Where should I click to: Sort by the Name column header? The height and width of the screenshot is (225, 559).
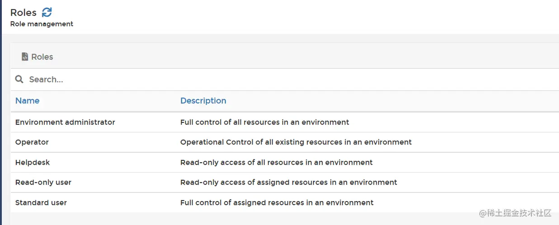tap(27, 101)
